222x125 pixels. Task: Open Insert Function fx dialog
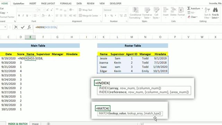(x=29, y=27)
